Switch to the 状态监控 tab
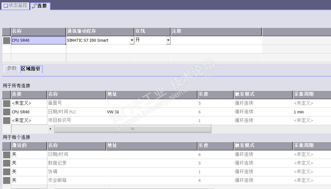Image resolution: width=331 pixels, height=189 pixels. [15, 5]
